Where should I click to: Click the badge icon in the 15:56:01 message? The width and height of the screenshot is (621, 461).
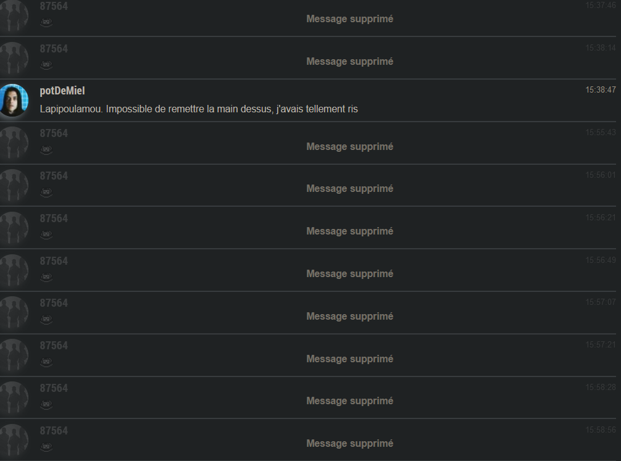click(x=46, y=193)
